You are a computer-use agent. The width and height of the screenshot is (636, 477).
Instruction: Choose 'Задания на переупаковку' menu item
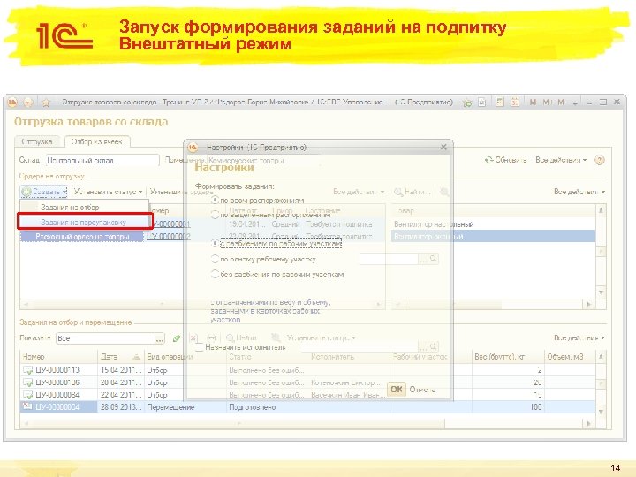coord(85,223)
